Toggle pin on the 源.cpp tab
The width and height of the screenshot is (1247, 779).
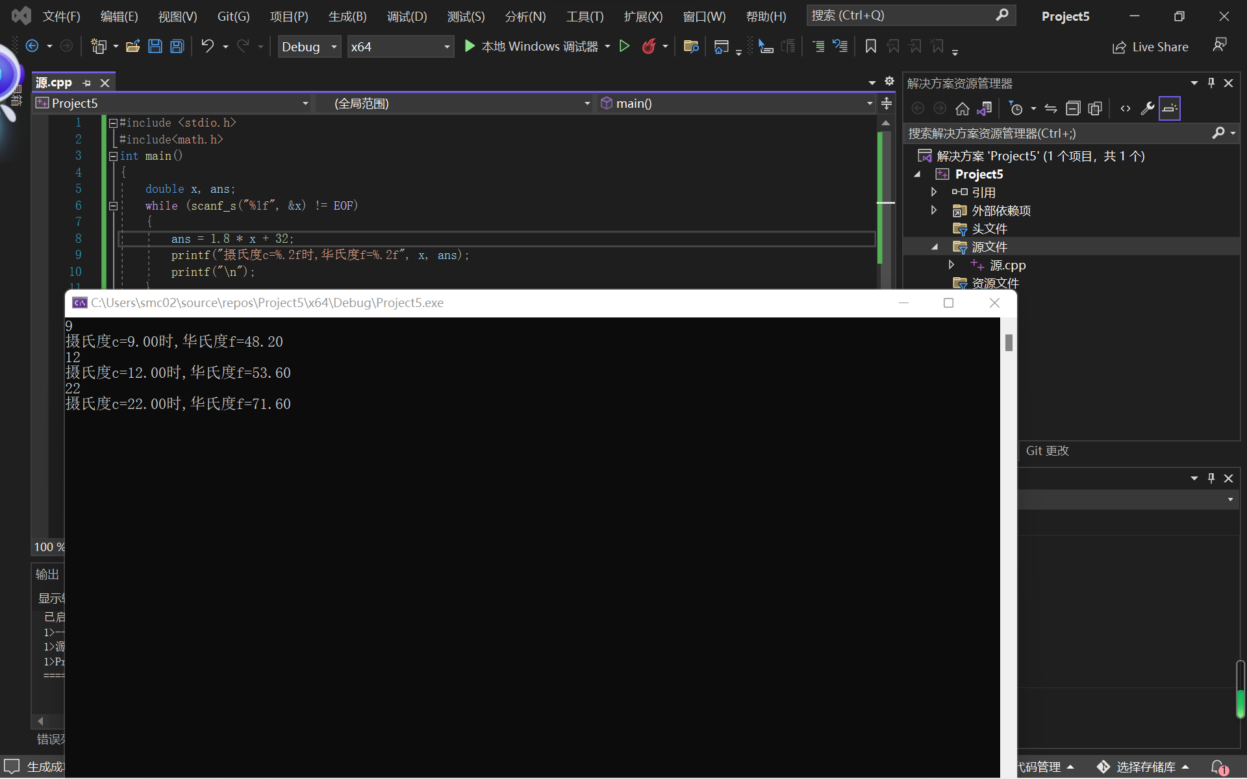[x=87, y=83]
